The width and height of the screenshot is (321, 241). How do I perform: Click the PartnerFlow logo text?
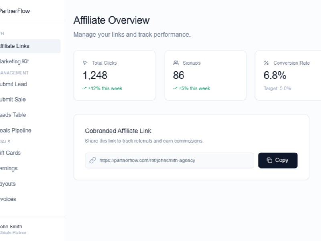click(x=15, y=11)
